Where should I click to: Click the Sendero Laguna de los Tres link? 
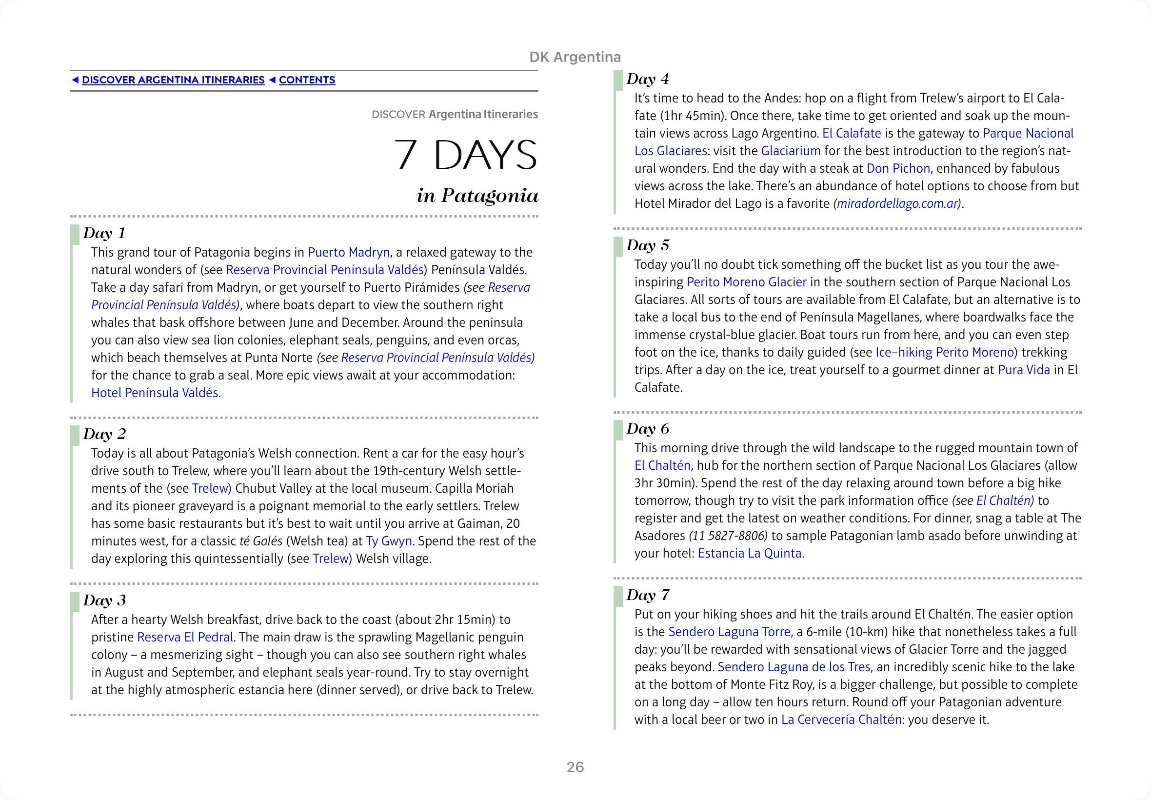(x=794, y=667)
